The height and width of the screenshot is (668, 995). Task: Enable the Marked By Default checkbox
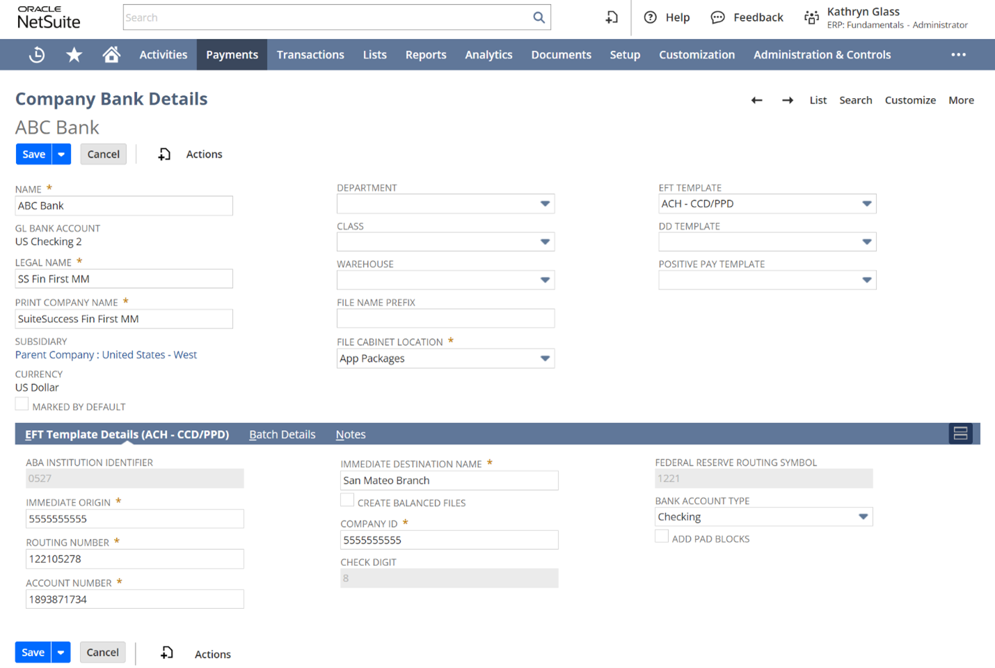pyautogui.click(x=22, y=404)
